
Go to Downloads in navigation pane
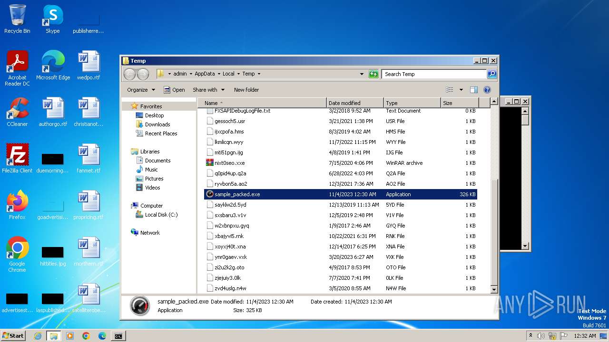pyautogui.click(x=157, y=124)
